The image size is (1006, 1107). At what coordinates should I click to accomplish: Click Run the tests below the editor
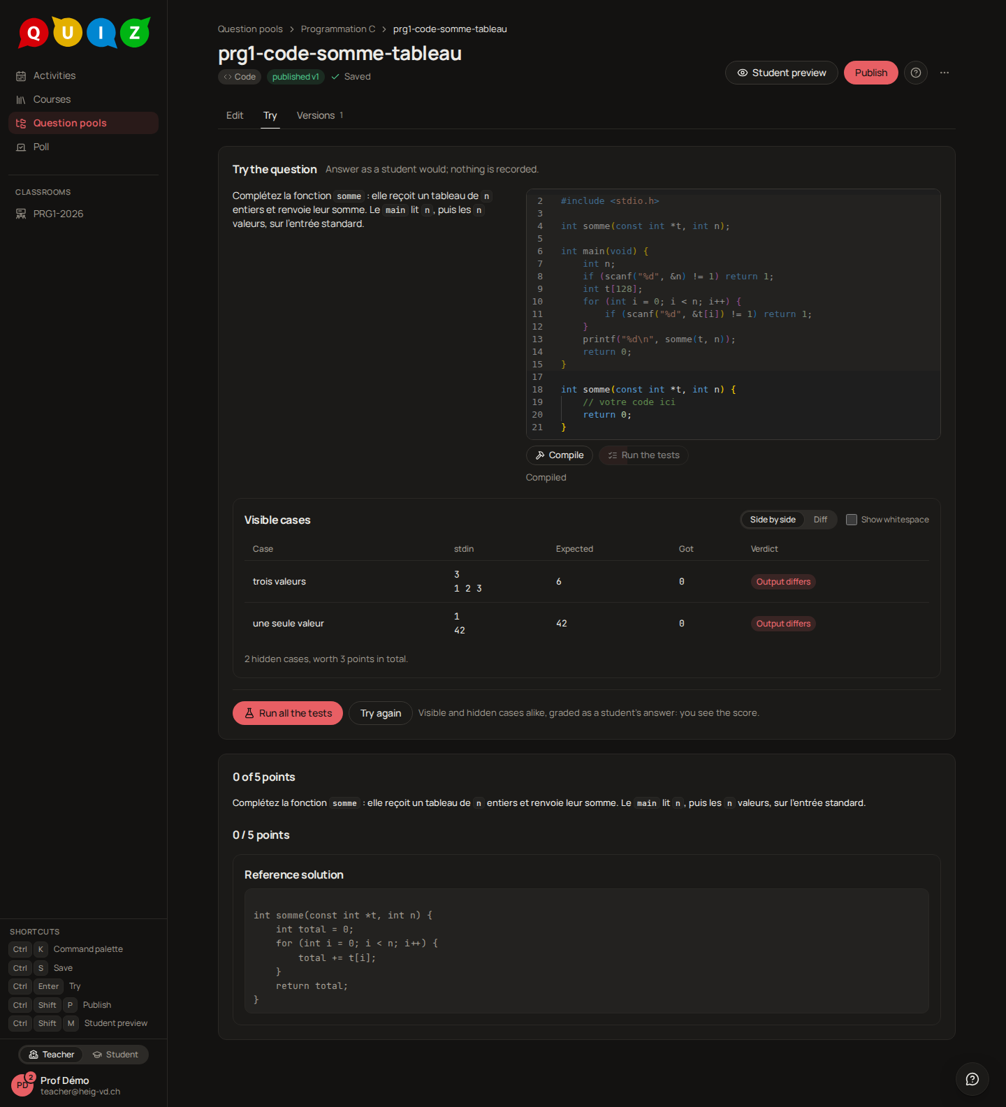[643, 455]
